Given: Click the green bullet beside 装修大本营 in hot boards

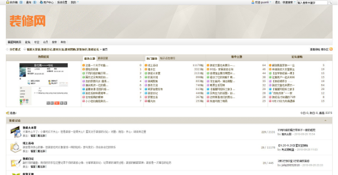Looking at the screenshot, I should [x=146, y=73].
